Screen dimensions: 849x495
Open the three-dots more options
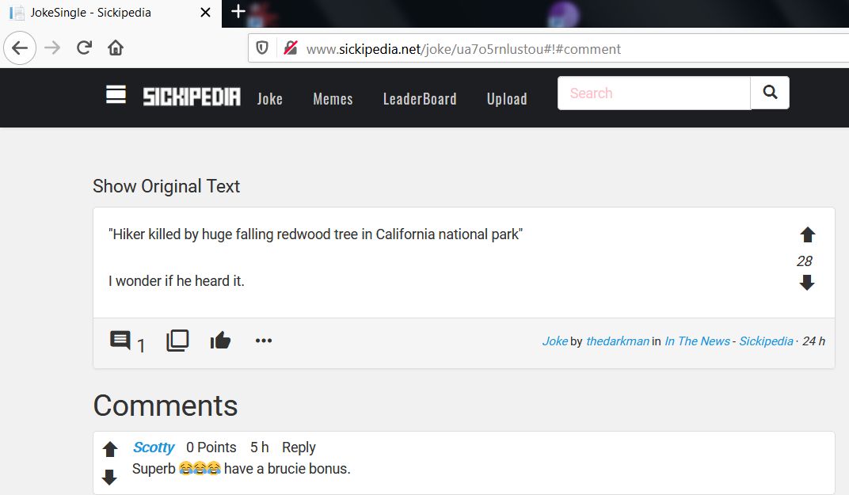point(264,341)
